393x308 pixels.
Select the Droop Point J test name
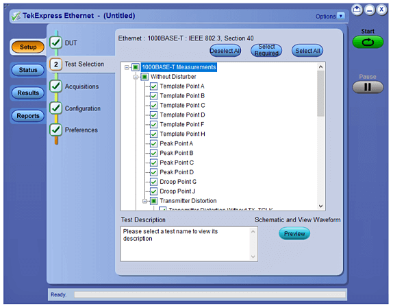177,191
